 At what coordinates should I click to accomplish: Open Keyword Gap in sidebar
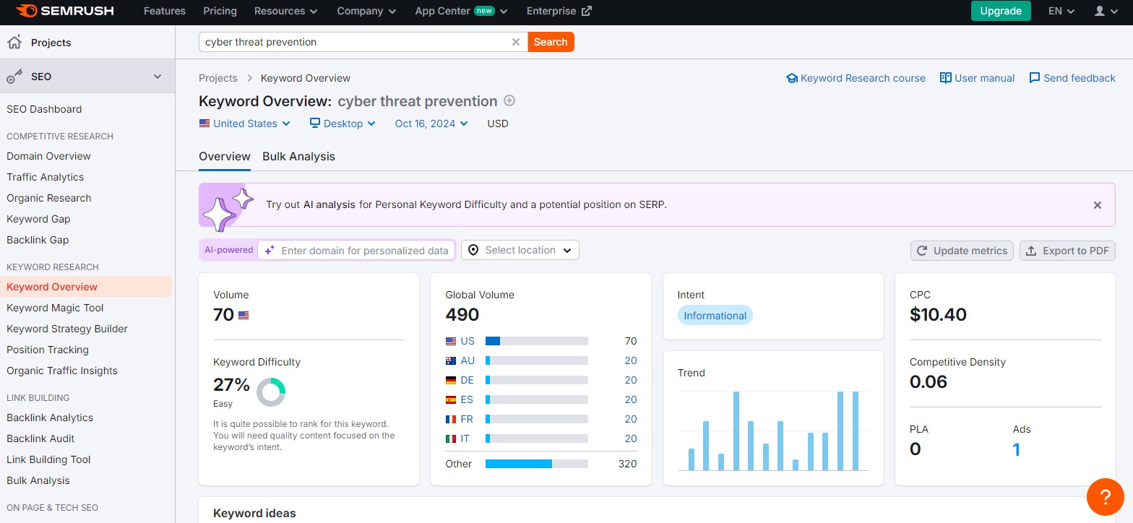pyautogui.click(x=38, y=219)
